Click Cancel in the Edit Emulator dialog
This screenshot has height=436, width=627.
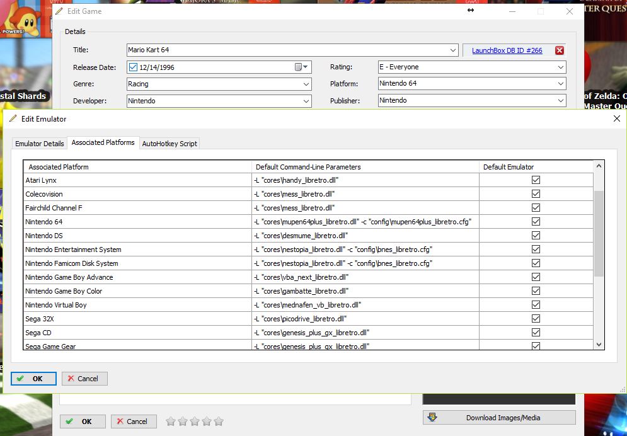click(84, 379)
